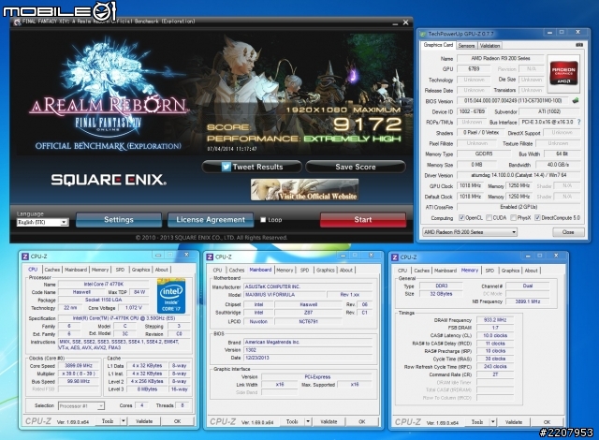The image size is (599, 440).
Task: Click the DRAM Frequency value field
Action: [495, 320]
